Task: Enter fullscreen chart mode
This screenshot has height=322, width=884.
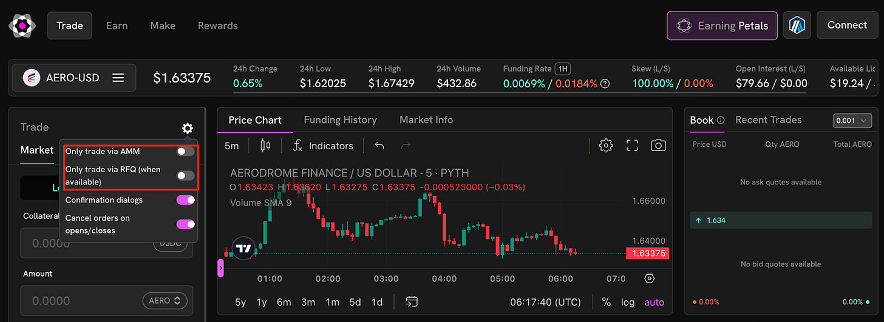Action: 632,145
